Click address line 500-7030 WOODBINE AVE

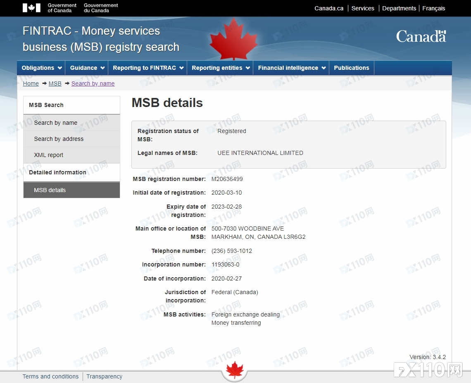click(247, 228)
